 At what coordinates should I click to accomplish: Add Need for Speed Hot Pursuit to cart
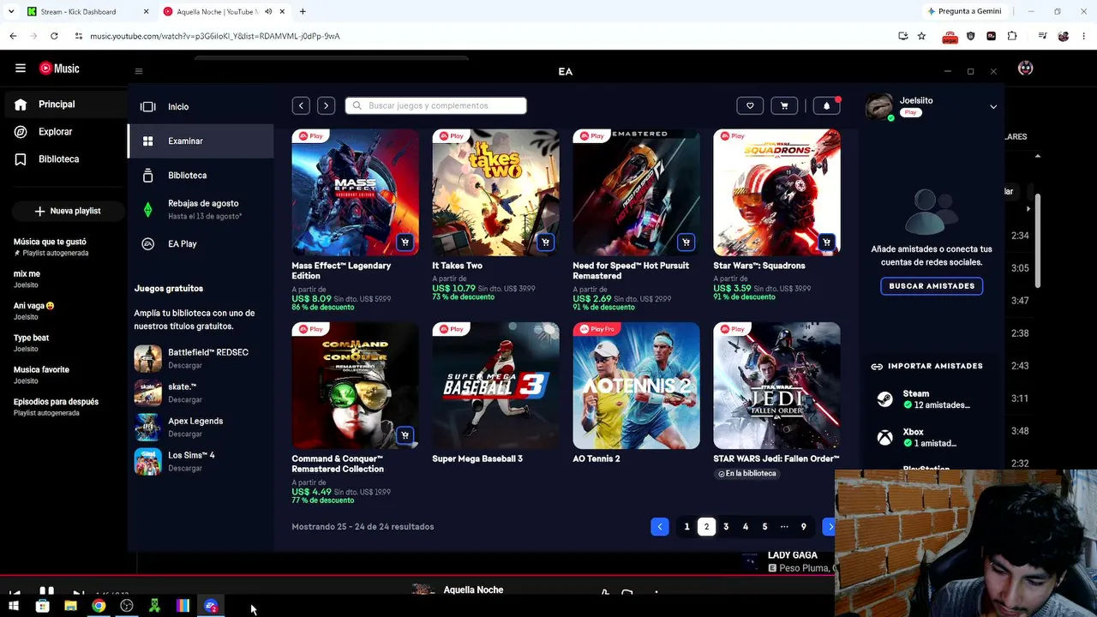coord(686,243)
